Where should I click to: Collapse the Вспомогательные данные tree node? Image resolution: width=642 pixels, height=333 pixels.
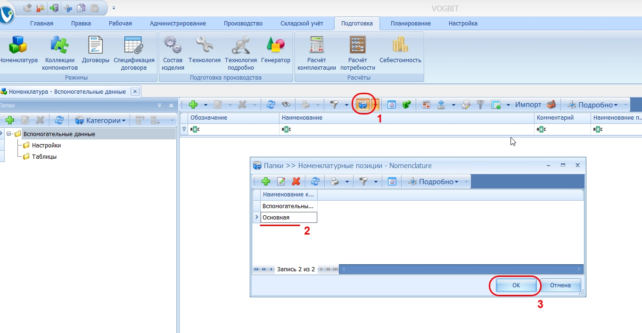click(x=10, y=134)
